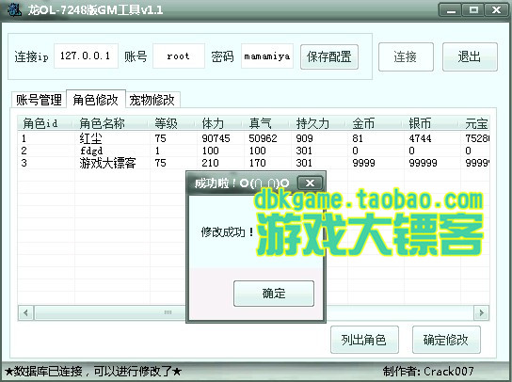Select the 角色修改 tab
The width and height of the screenshot is (512, 382).
point(96,99)
